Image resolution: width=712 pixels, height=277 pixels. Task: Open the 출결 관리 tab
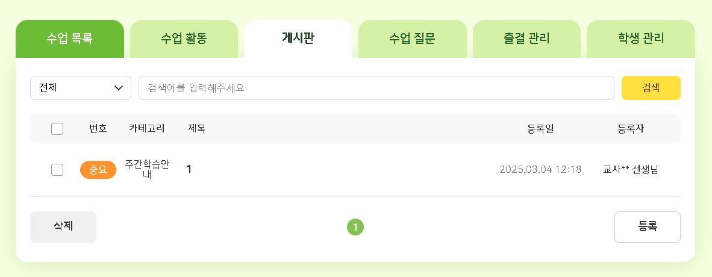[x=526, y=39]
